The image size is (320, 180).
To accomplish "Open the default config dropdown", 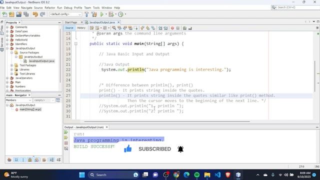I will (x=65, y=14).
